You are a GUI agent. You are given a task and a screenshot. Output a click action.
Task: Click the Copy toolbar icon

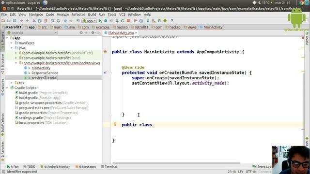point(40,21)
